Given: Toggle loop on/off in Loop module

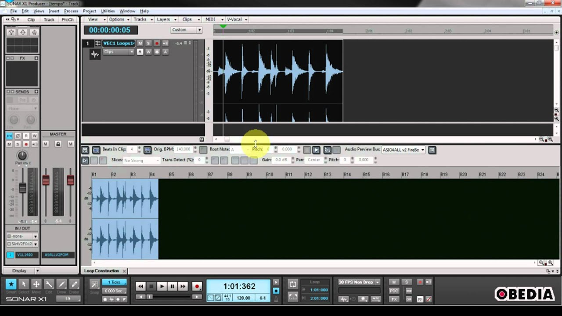Looking at the screenshot, I should [x=293, y=284].
